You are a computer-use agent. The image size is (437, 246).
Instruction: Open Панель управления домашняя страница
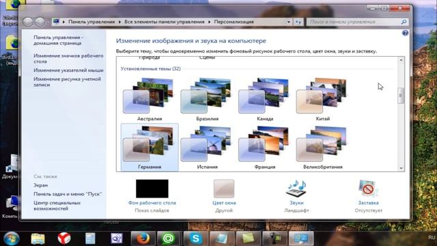point(59,40)
